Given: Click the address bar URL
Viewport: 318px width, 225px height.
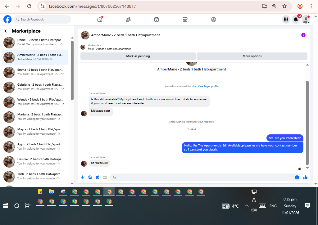Looking at the screenshot, I should tap(92, 6).
